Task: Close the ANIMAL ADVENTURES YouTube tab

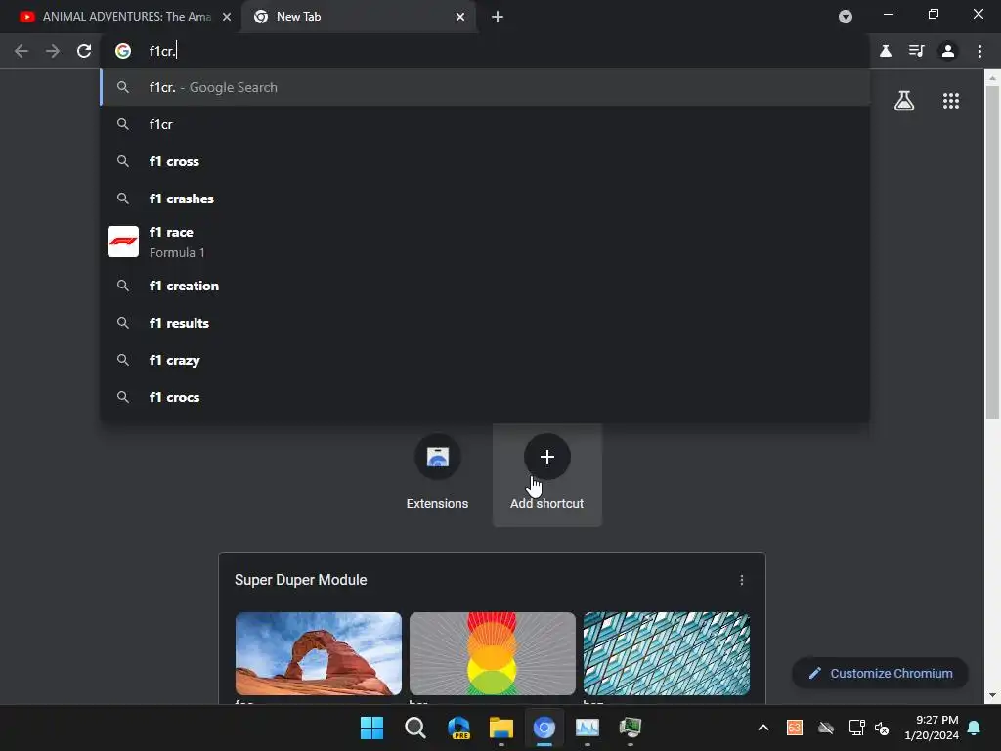Action: point(227,17)
